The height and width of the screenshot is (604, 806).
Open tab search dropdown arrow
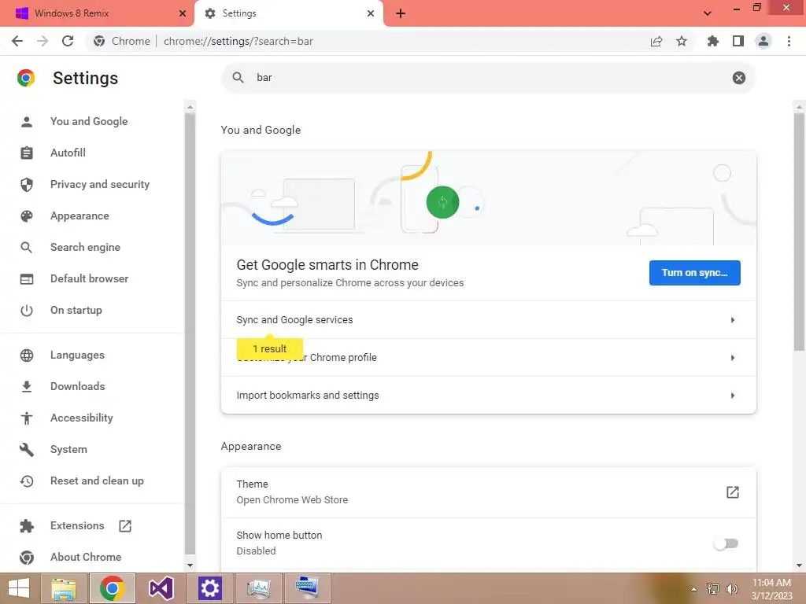tap(708, 13)
